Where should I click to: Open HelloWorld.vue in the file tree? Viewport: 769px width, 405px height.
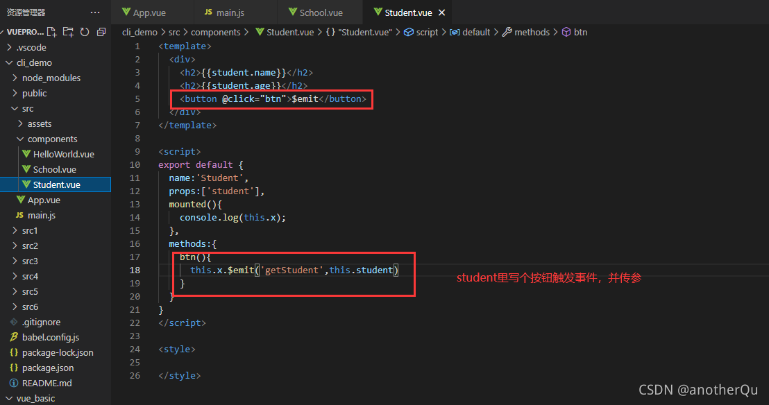[x=56, y=154]
